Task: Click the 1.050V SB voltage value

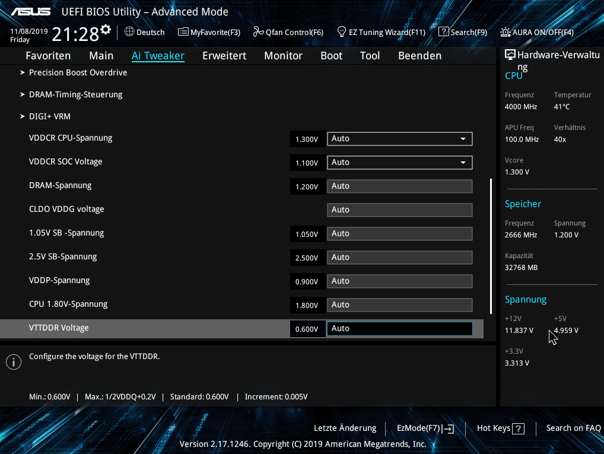Action: click(307, 234)
